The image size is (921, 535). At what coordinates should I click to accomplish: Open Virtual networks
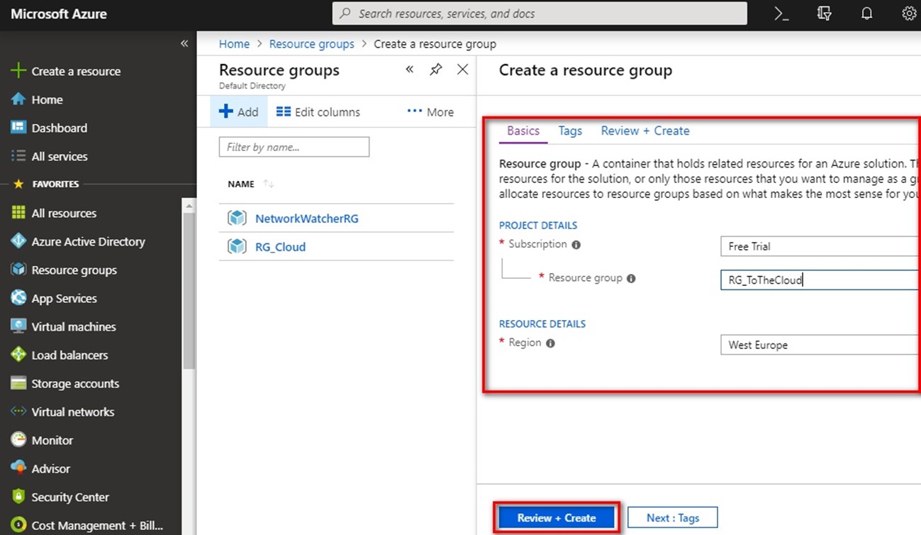coord(72,412)
